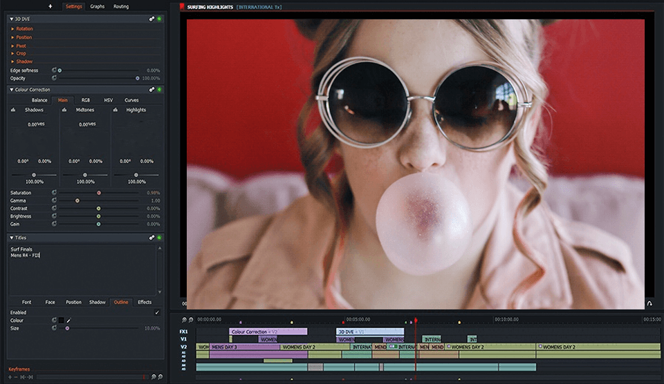Toggle the 3D DVE effect green enable light
This screenshot has height=384, width=664.
(159, 19)
